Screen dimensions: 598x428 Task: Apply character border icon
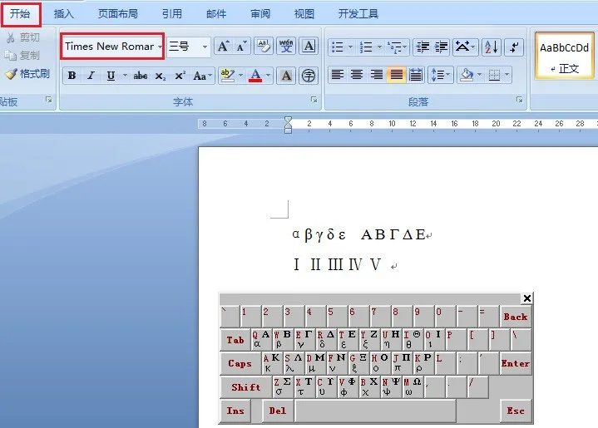pyautogui.click(x=309, y=47)
